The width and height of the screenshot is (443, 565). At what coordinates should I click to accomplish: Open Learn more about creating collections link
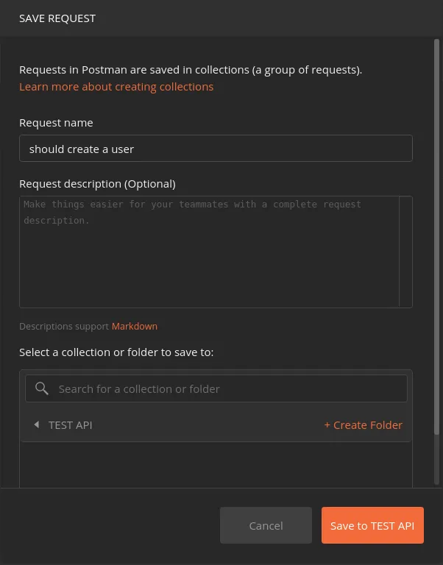pyautogui.click(x=116, y=86)
